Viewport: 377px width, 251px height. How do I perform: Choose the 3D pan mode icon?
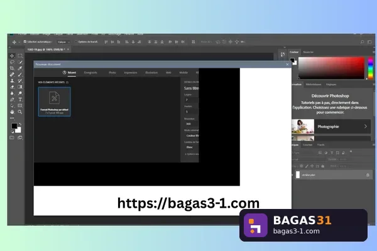pyautogui.click(x=231, y=42)
